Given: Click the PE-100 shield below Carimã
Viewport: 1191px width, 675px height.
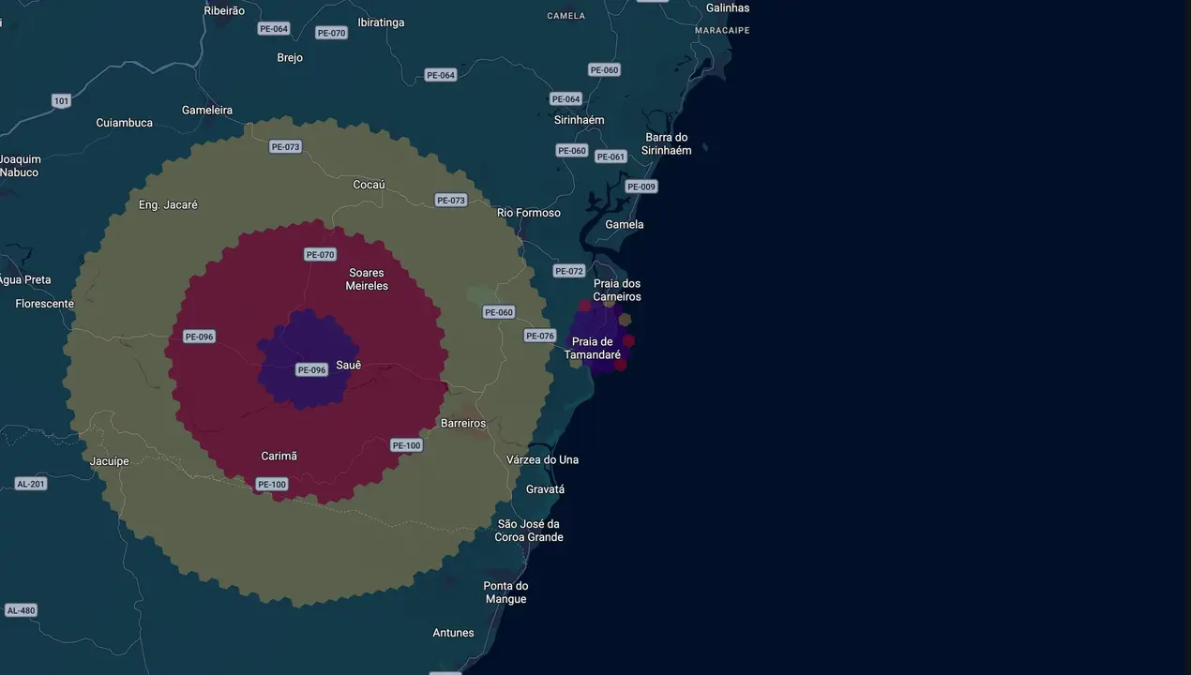Looking at the screenshot, I should point(272,485).
